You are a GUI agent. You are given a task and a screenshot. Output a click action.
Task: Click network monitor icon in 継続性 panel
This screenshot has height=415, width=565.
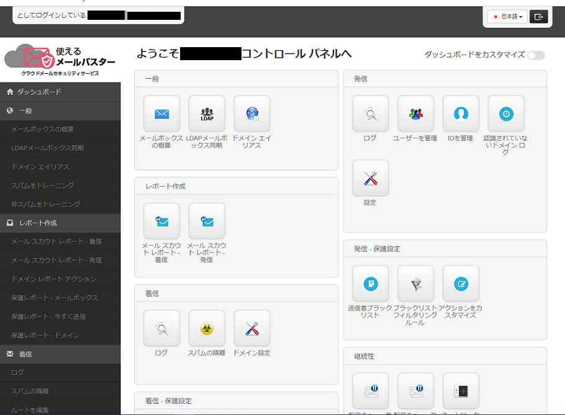click(x=461, y=391)
